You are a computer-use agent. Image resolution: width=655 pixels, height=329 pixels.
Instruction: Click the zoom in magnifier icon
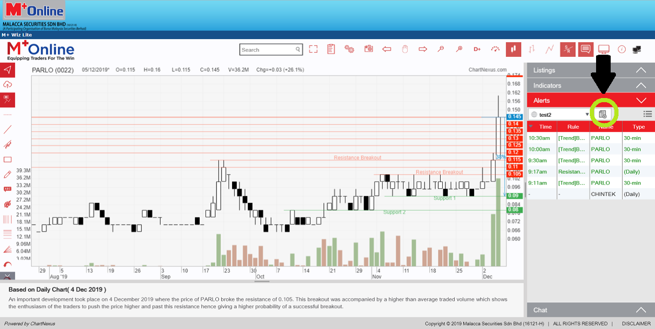point(459,49)
